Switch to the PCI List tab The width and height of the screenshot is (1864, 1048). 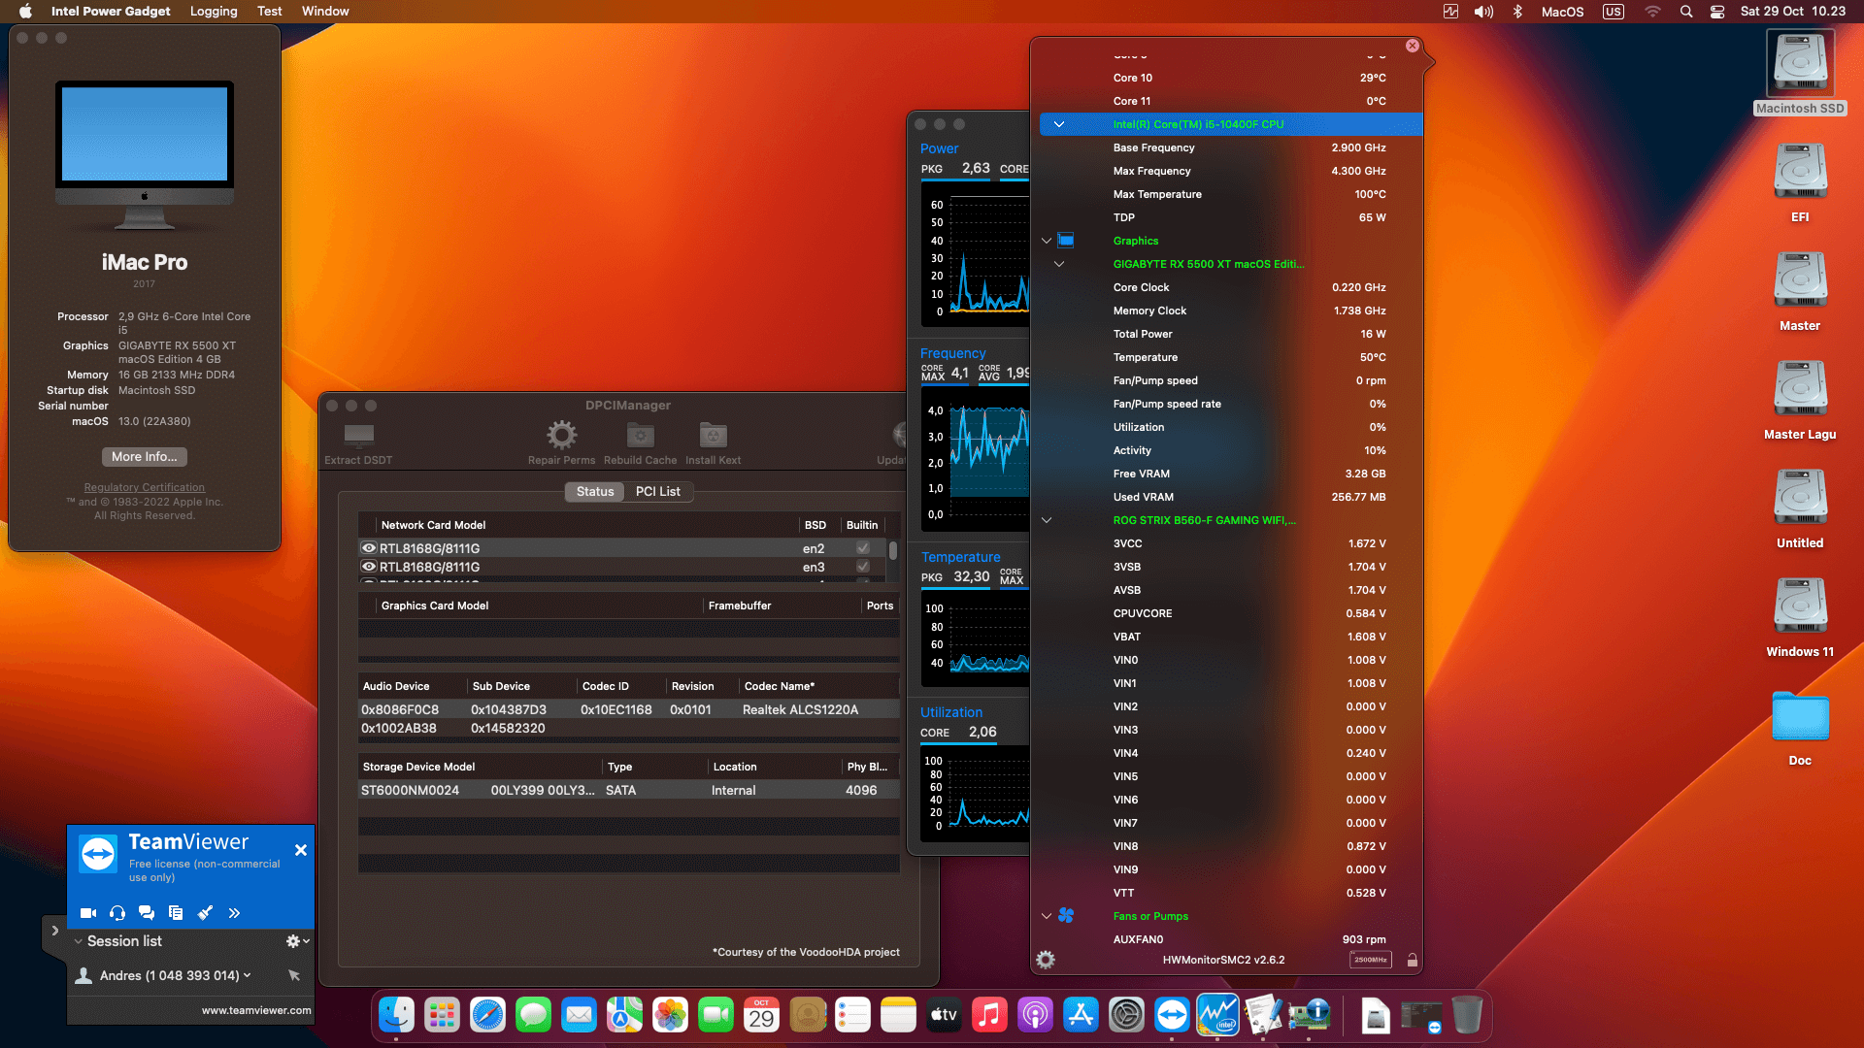658,492
